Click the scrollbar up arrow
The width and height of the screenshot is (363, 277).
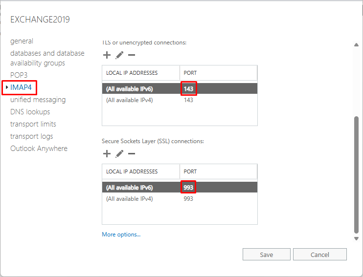click(x=356, y=44)
